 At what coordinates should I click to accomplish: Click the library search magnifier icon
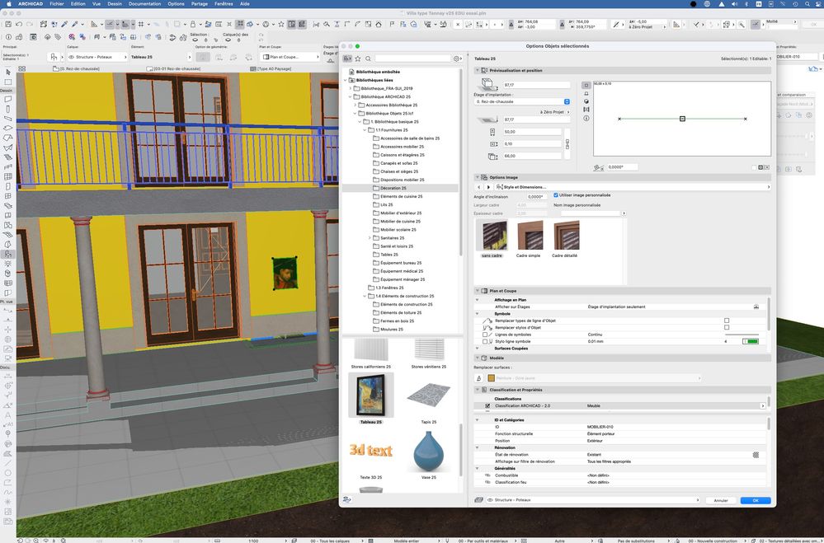coord(369,59)
